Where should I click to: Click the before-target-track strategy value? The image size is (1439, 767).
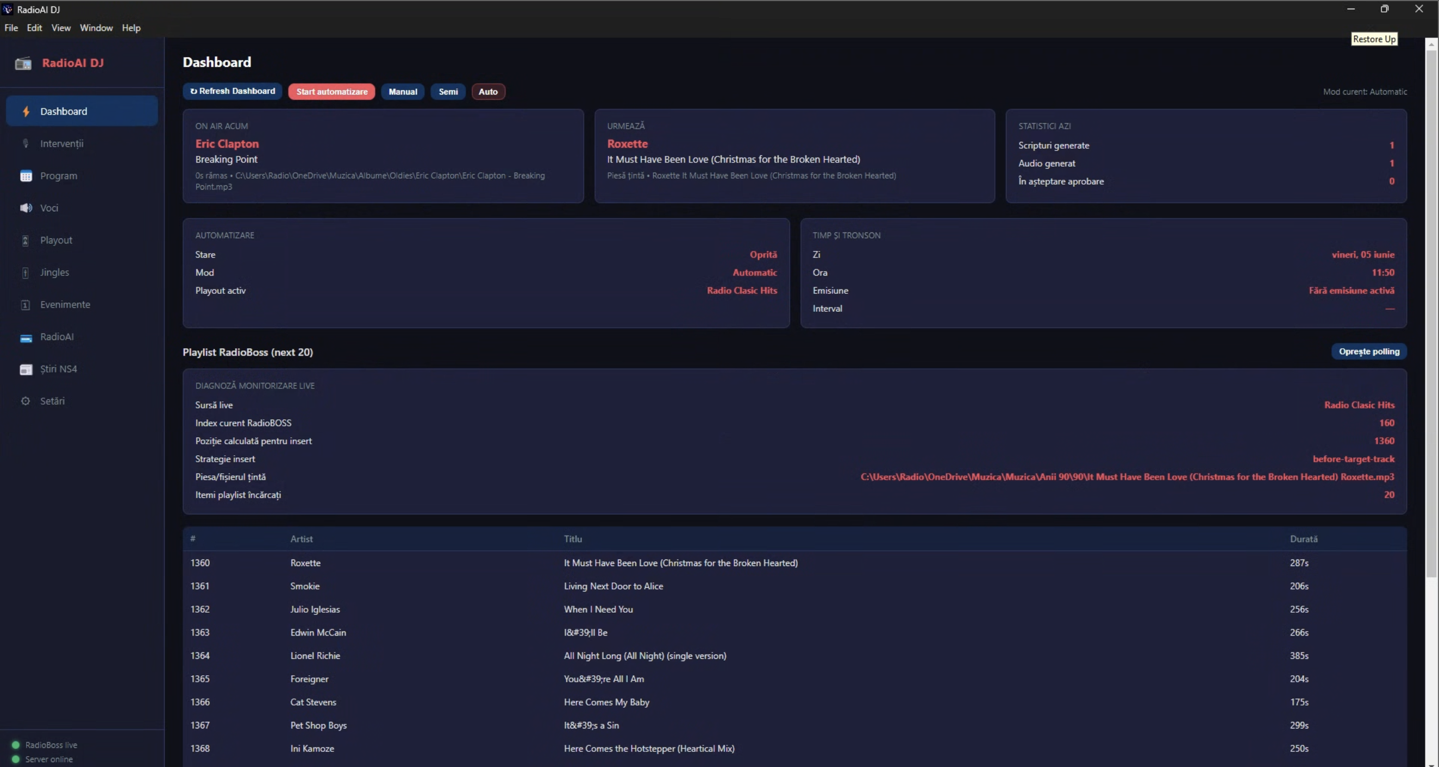1354,459
